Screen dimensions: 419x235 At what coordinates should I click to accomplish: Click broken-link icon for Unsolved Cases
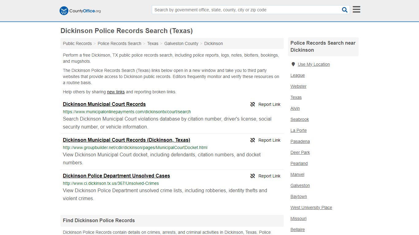point(253,176)
